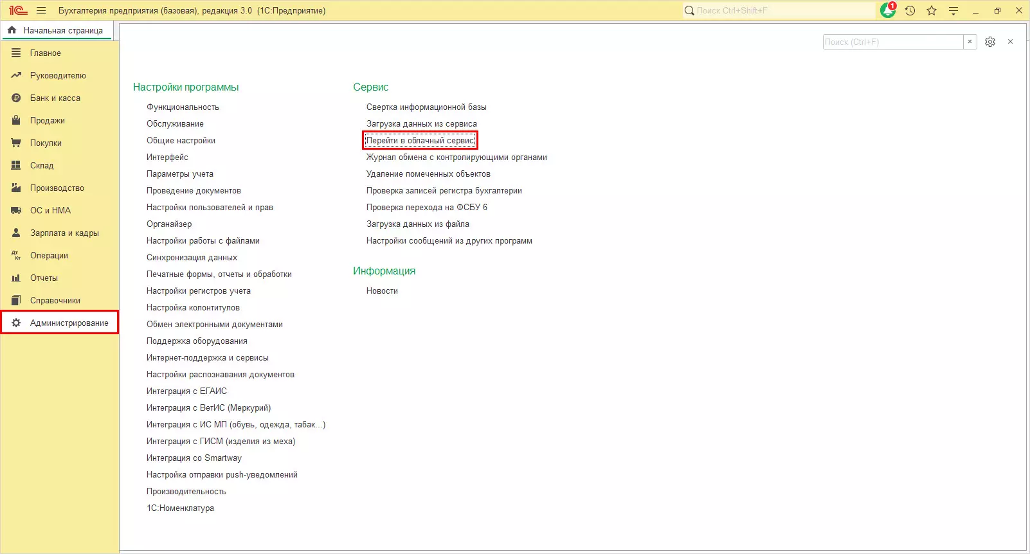Click the Банк и касса coin icon
The image size is (1030, 554).
(16, 98)
